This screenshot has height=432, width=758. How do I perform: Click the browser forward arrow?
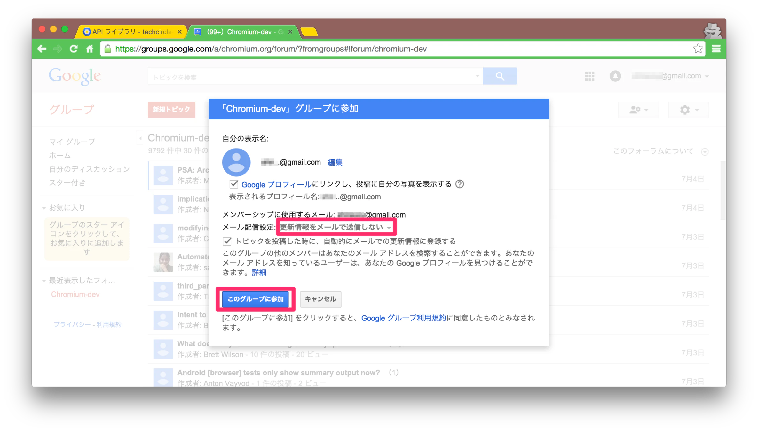(58, 49)
